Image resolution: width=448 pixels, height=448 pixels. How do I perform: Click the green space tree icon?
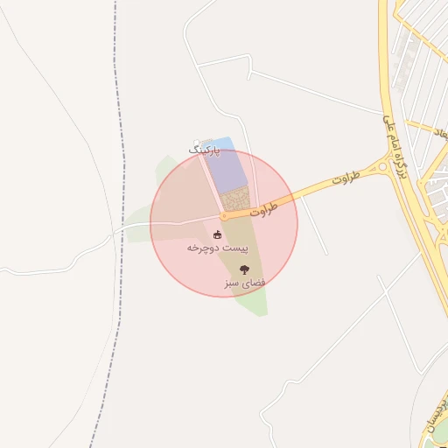pyautogui.click(x=244, y=269)
